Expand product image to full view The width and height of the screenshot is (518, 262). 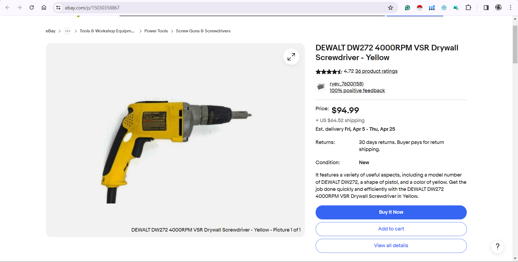(x=291, y=57)
